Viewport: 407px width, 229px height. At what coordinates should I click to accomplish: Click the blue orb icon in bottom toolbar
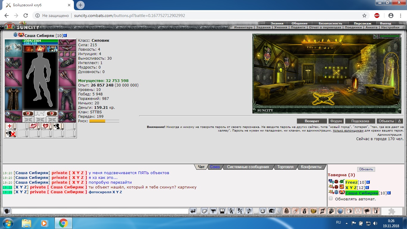click(340, 211)
